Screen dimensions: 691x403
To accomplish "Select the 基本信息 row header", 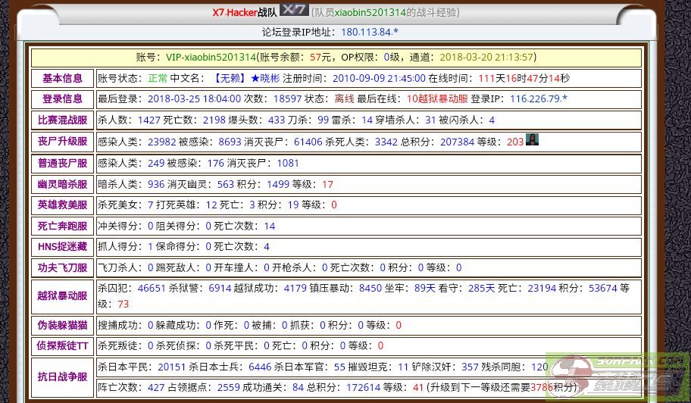I will tap(63, 78).
